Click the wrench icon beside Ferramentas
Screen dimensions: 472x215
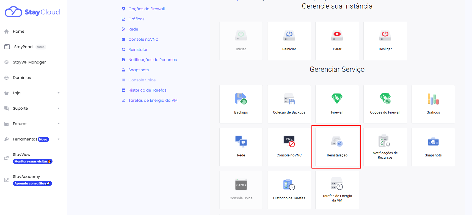[7, 139]
